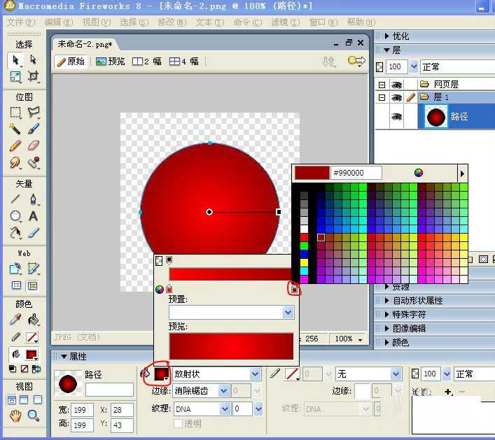Screen dimensions: 495x440
Task: Hide the 网页层 layer via eye icon
Action: pyautogui.click(x=396, y=84)
